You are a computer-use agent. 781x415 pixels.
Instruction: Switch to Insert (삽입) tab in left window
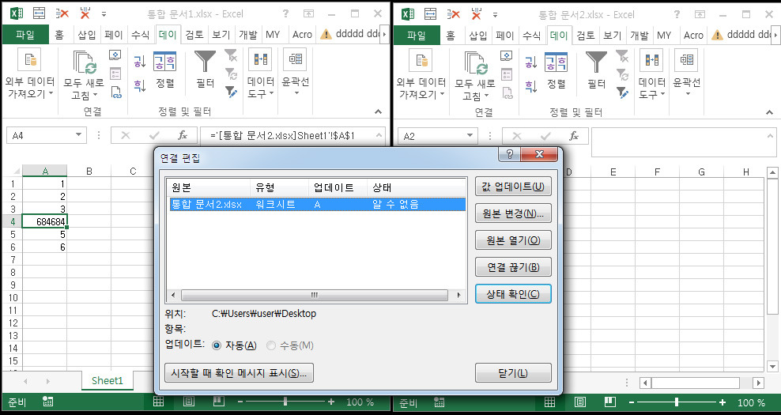point(87,35)
